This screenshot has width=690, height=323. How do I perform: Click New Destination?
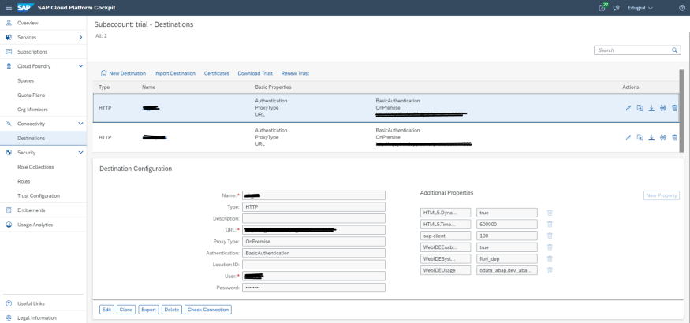[x=123, y=73]
